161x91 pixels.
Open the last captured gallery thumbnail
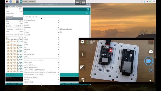pos(151,42)
